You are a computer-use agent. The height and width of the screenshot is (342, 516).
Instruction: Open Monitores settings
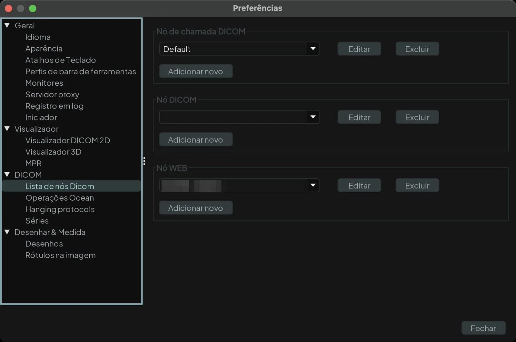44,83
